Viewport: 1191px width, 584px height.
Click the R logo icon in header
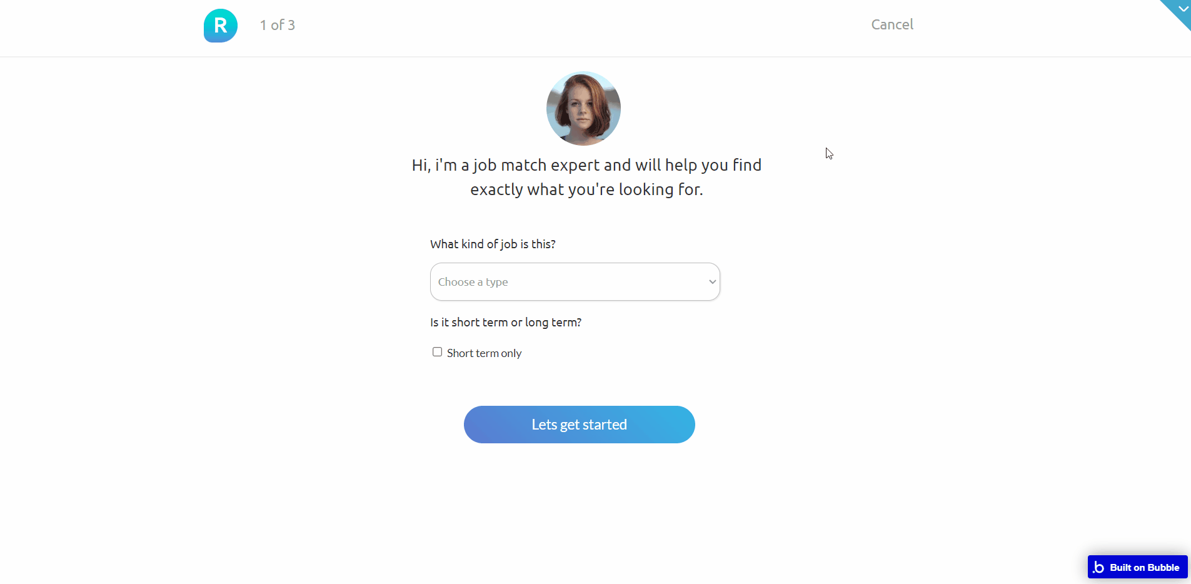click(221, 26)
